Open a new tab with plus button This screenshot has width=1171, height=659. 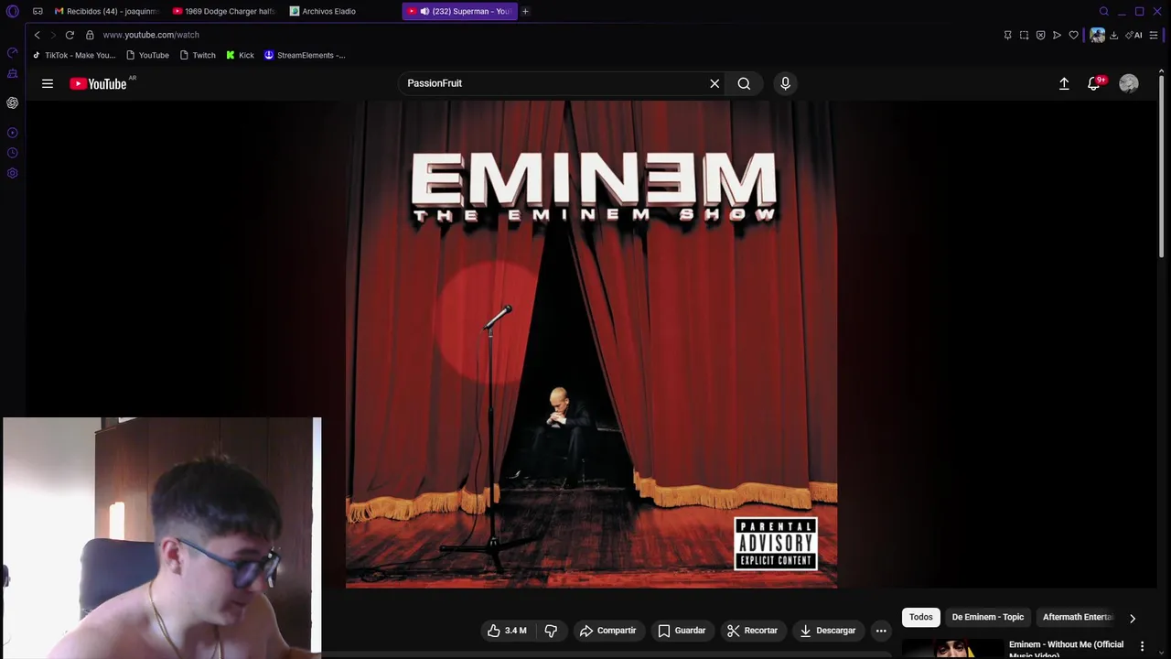(525, 11)
